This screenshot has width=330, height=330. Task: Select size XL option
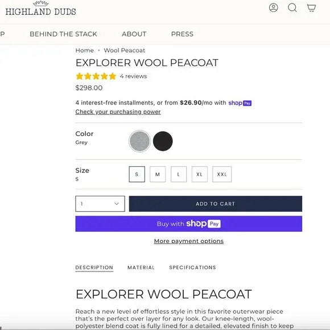click(200, 174)
